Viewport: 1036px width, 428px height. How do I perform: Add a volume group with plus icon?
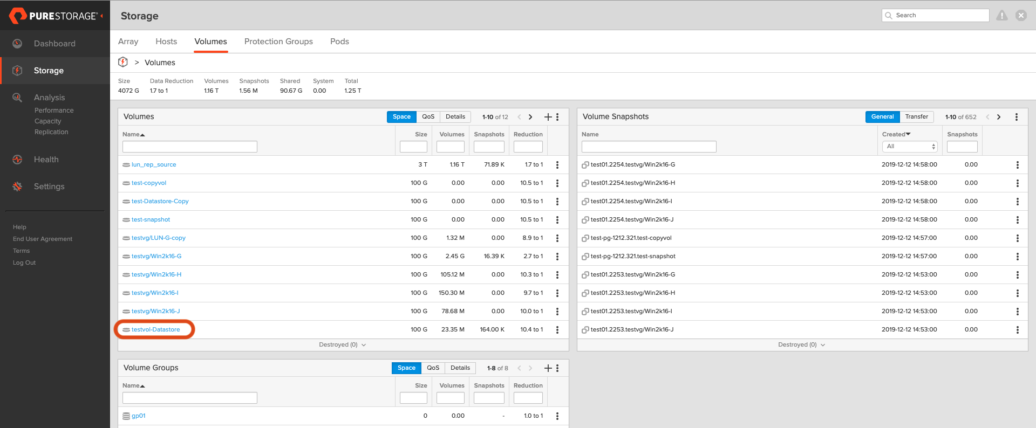(548, 368)
